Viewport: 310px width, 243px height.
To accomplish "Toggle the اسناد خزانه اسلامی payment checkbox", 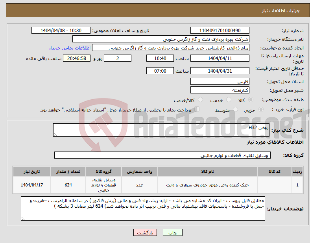I will (x=197, y=109).
